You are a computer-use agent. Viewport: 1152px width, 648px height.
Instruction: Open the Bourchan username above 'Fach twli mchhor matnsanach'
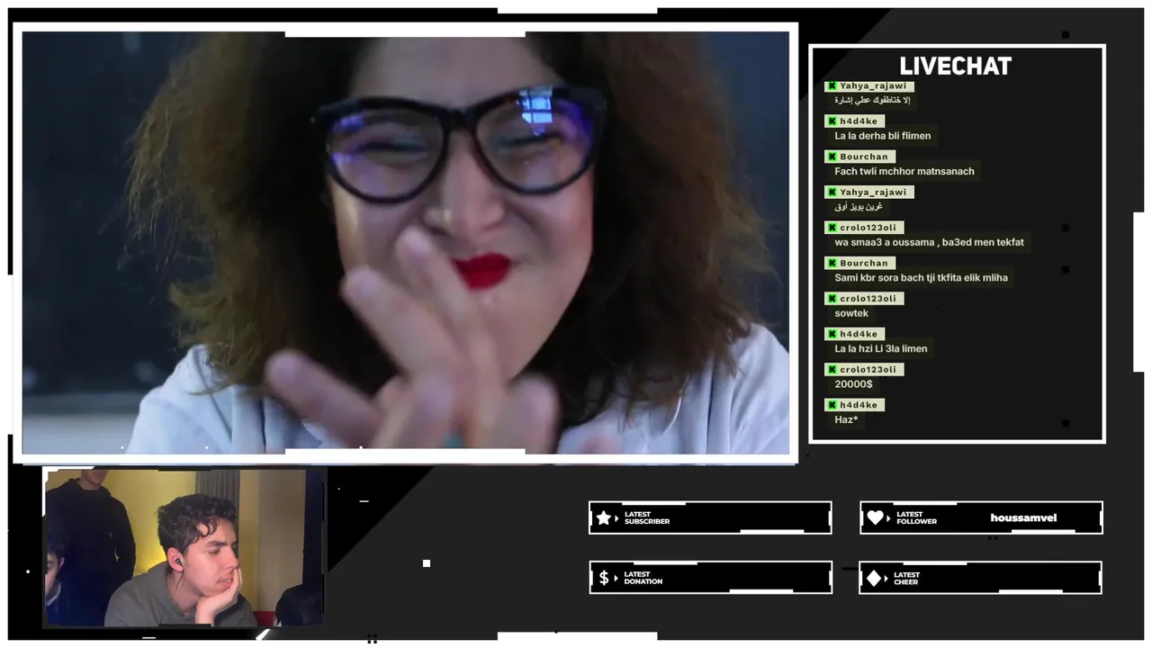tap(864, 157)
